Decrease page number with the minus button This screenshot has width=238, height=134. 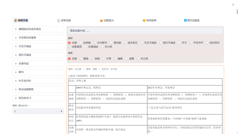click(57, 111)
